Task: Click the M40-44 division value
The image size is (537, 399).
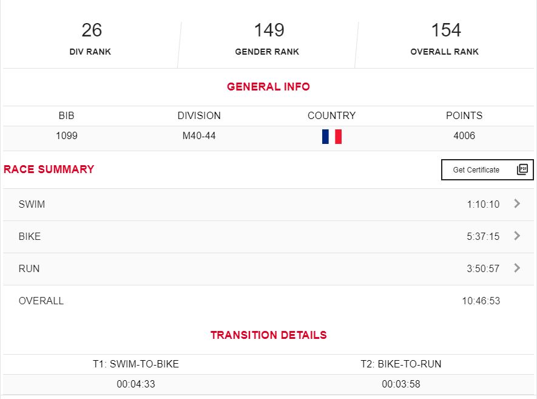Action: coord(199,136)
